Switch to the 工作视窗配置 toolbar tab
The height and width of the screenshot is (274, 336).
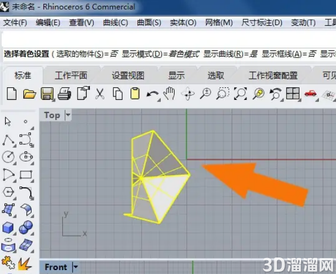click(273, 75)
